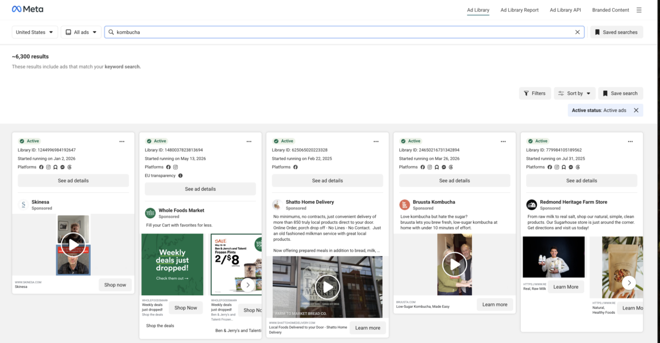
Task: Click Whole Foods Market avatar logo
Action: click(150, 213)
